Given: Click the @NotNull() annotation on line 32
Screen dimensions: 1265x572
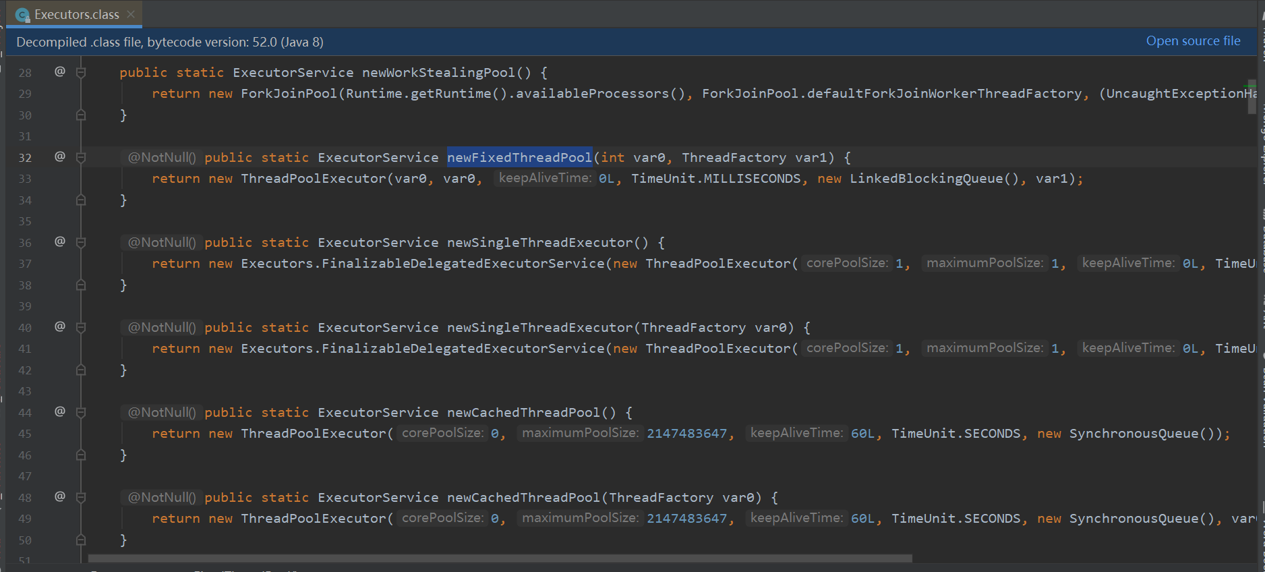Looking at the screenshot, I should tap(162, 157).
